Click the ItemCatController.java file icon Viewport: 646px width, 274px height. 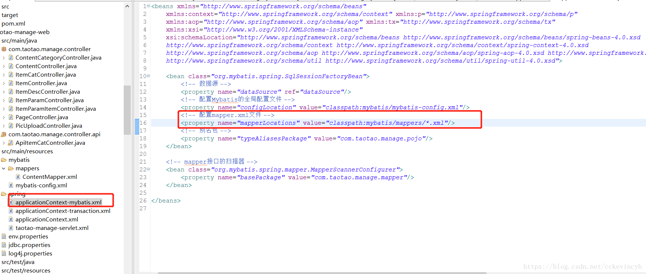tap(11, 74)
